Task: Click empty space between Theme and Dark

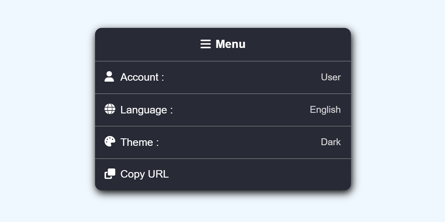Action: (240, 142)
